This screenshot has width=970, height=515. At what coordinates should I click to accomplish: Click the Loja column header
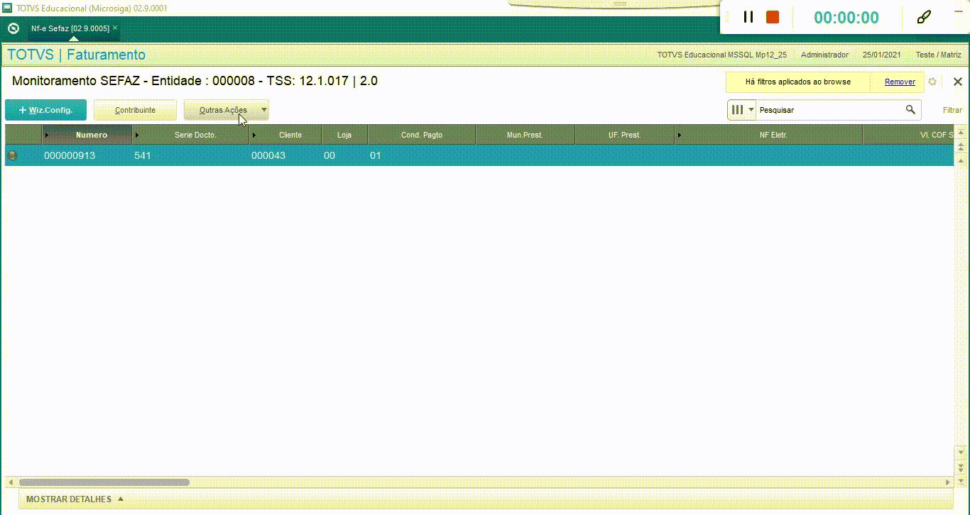click(344, 135)
